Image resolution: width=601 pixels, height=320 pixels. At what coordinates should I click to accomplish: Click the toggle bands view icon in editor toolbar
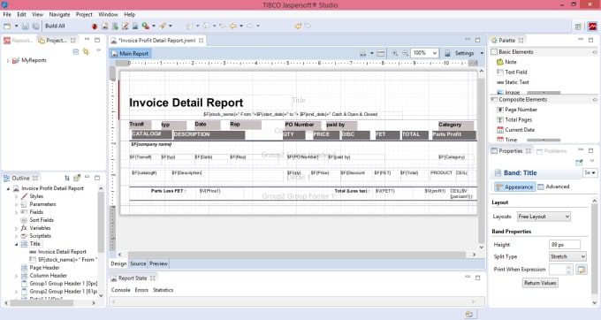point(381,53)
